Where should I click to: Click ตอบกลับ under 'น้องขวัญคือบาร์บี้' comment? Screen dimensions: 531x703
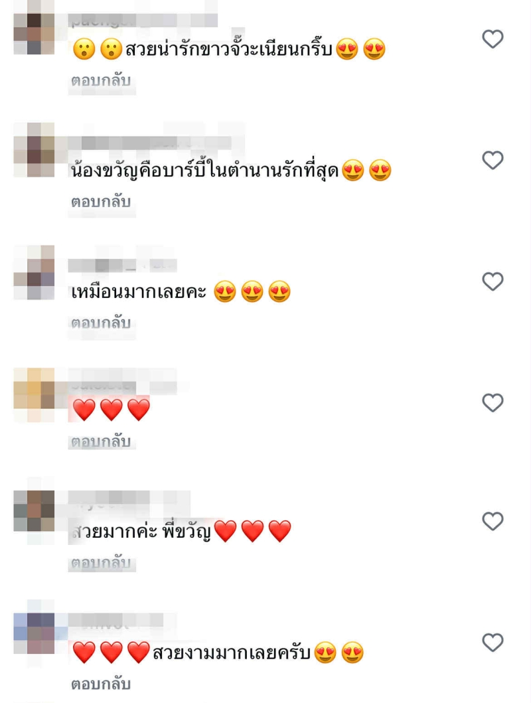point(101,202)
